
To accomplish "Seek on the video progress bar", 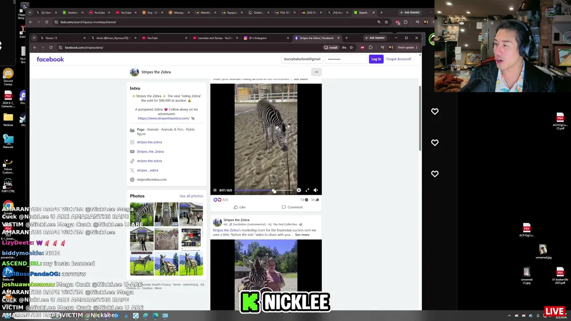I will [x=263, y=190].
